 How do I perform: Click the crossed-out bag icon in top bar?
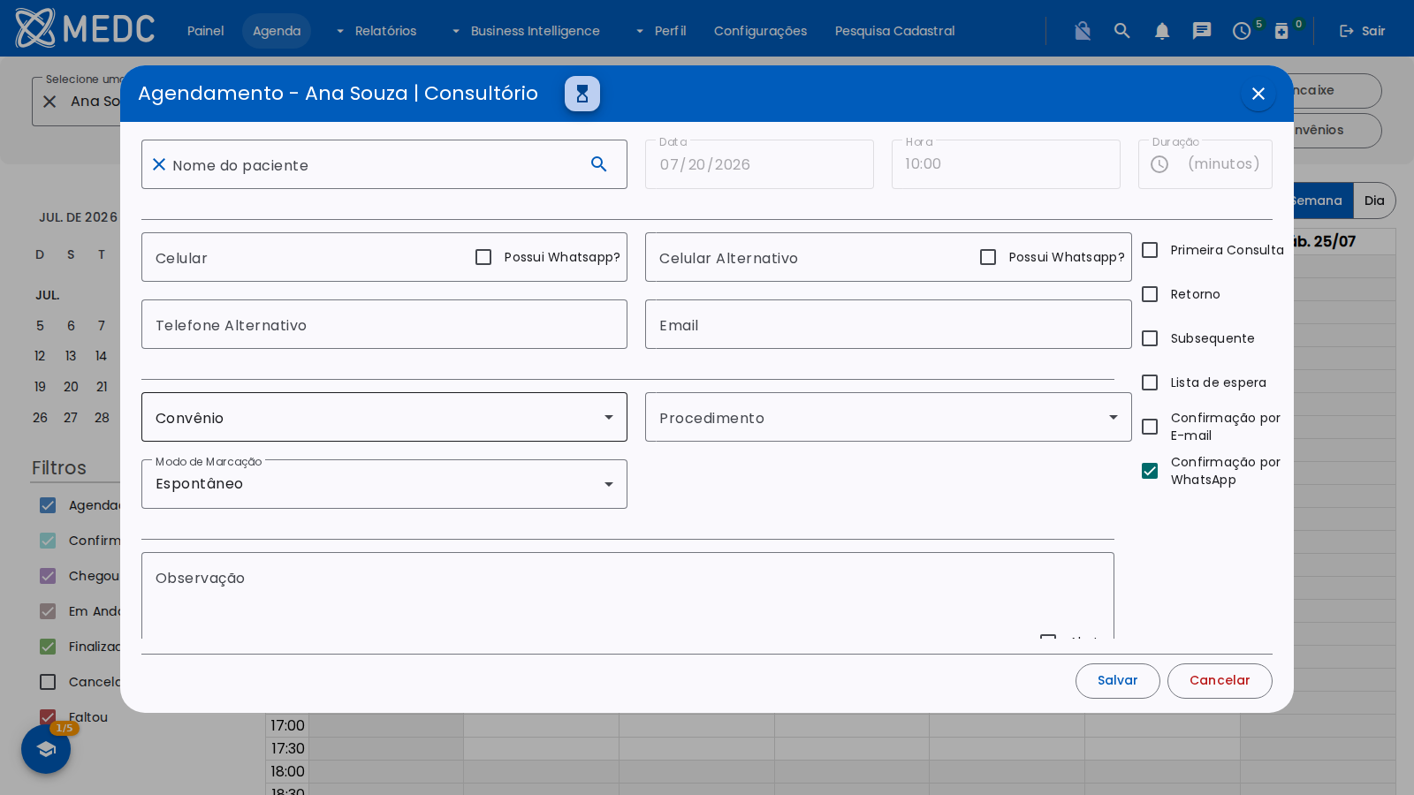click(1083, 31)
